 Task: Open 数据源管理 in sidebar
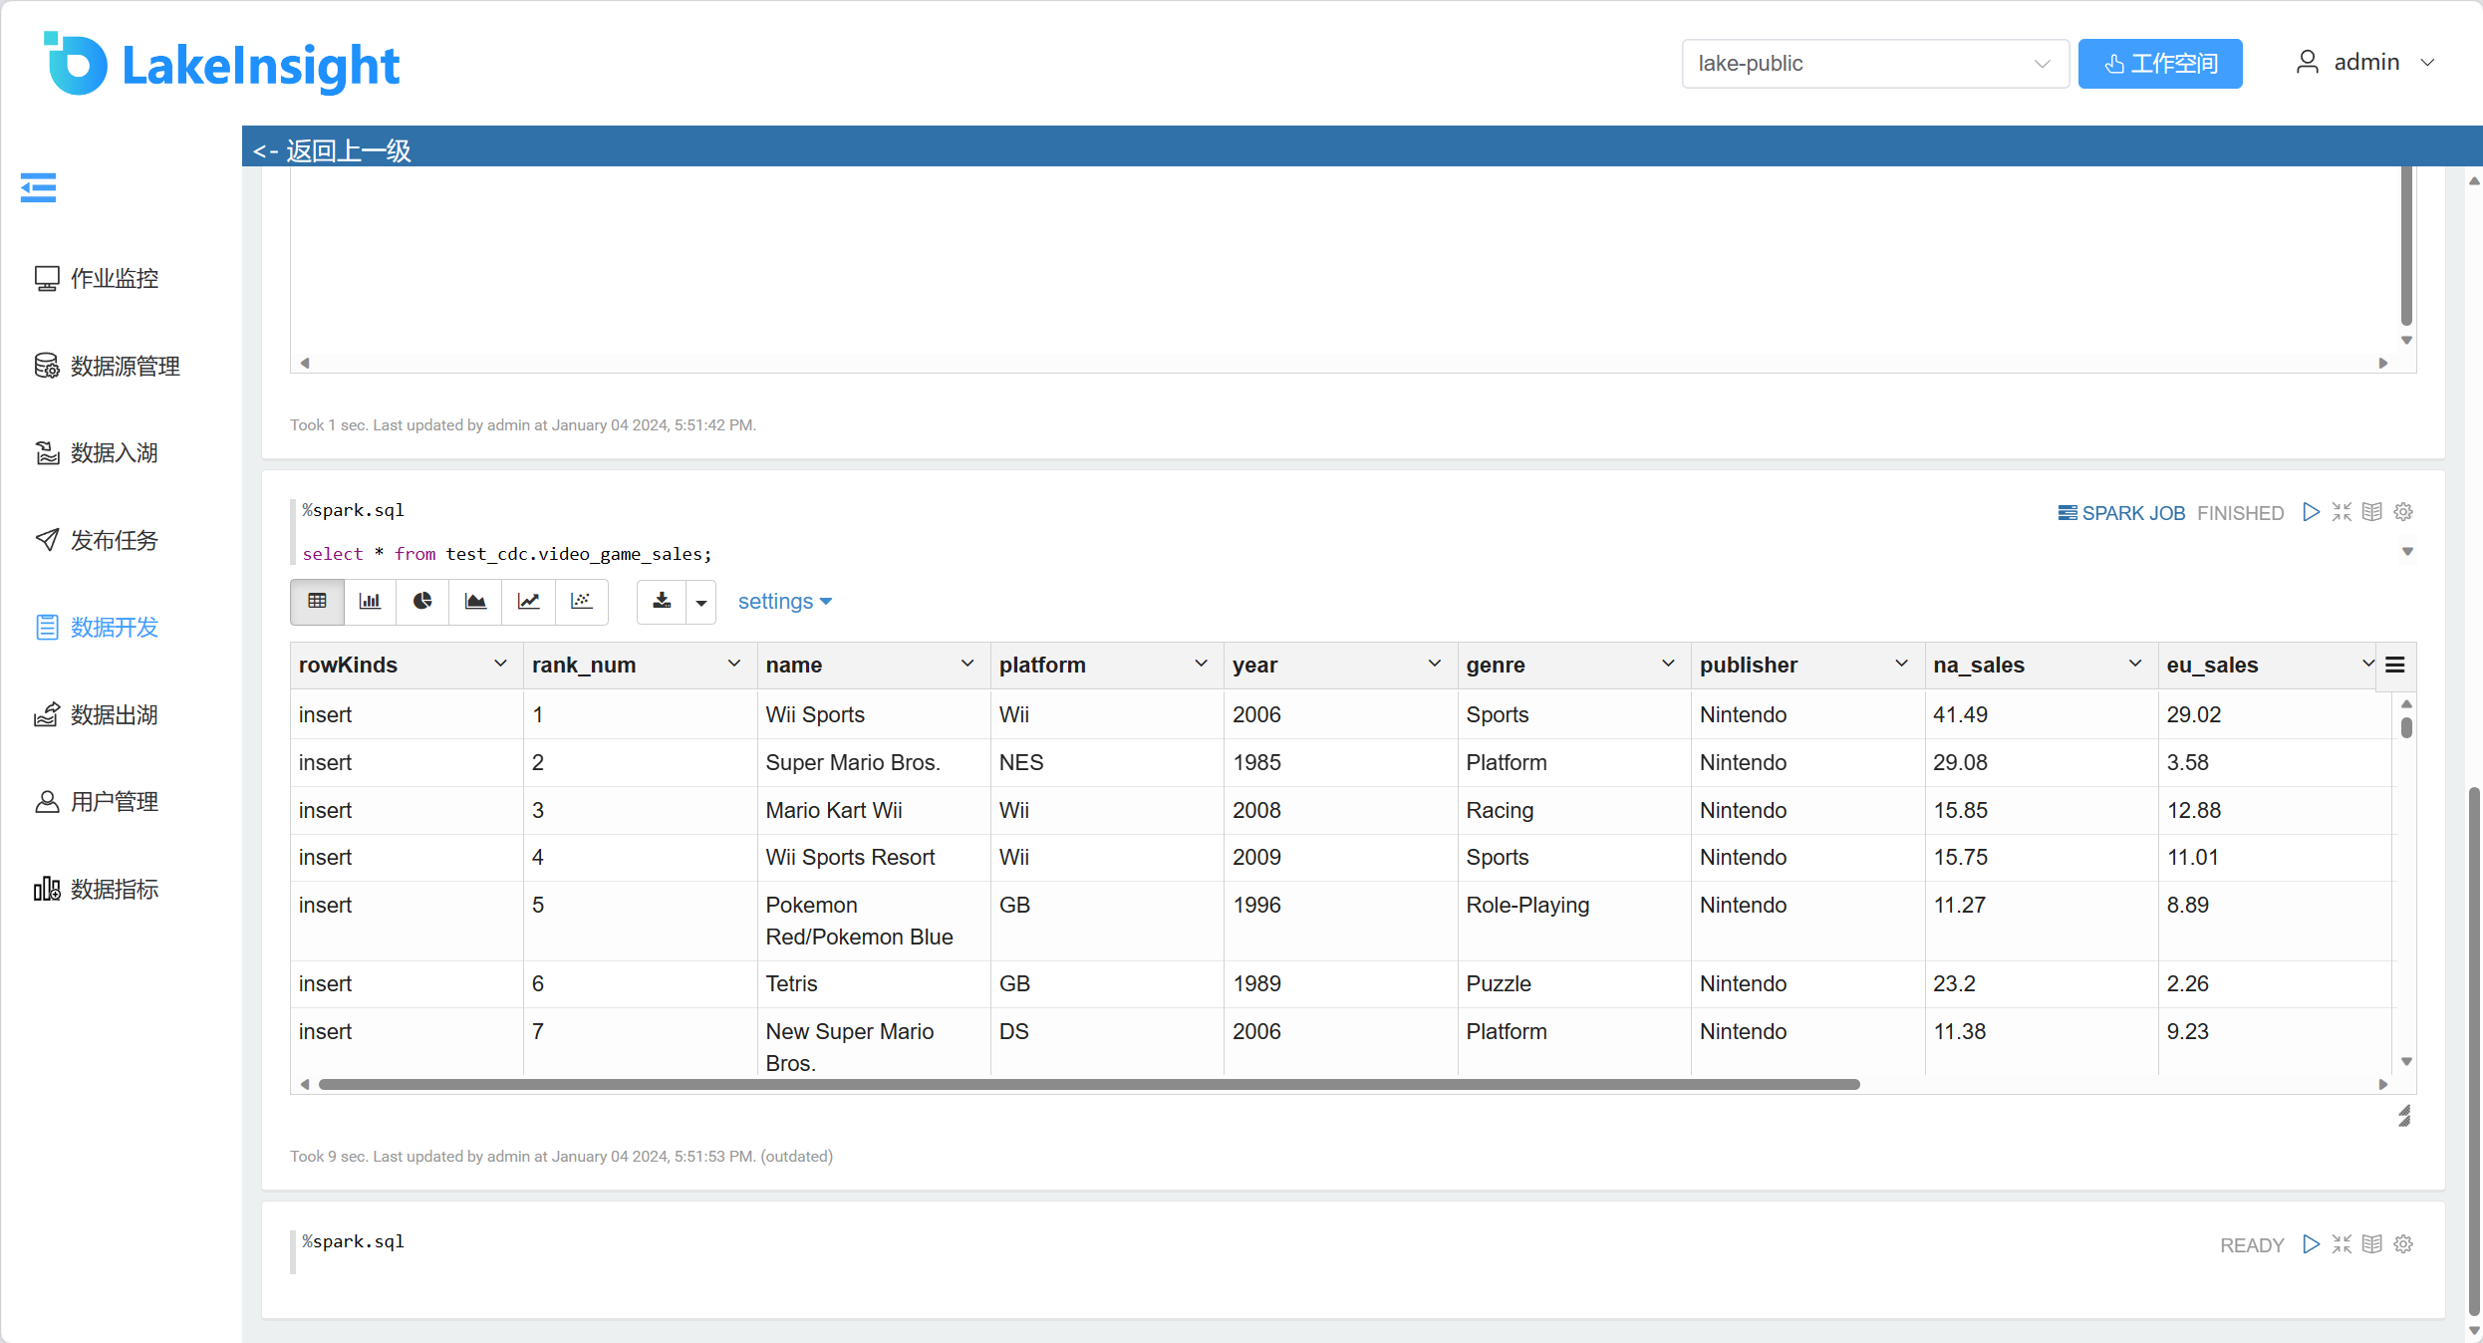(x=107, y=366)
